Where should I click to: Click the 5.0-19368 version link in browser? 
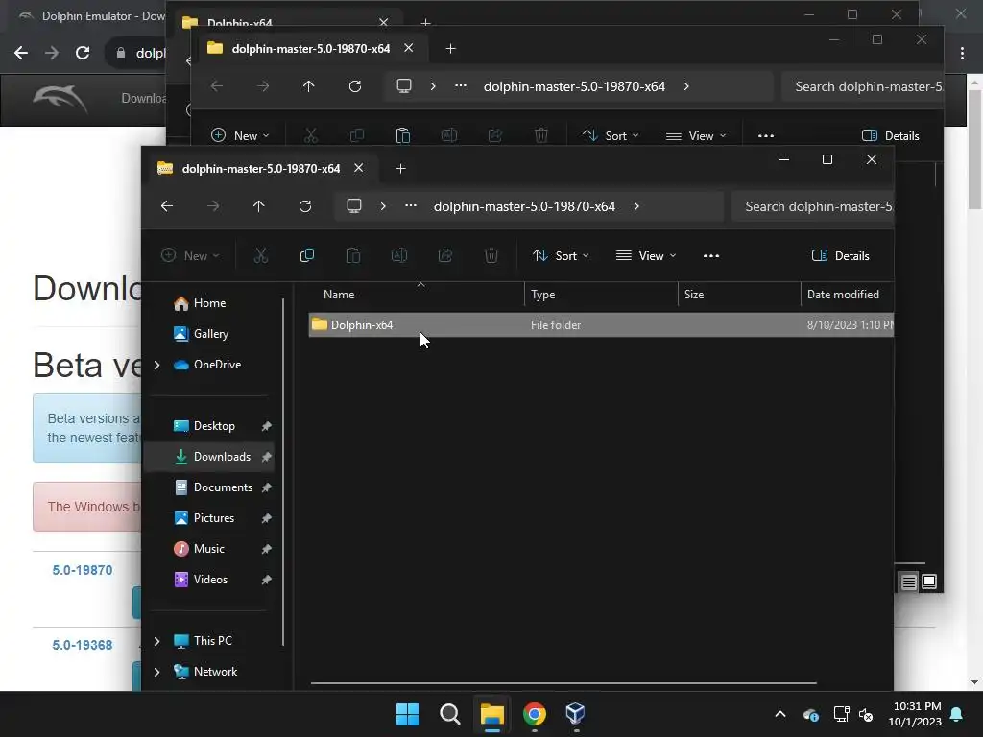(x=83, y=645)
